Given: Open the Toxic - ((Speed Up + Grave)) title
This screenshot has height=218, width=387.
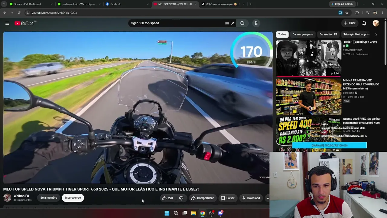Looking at the screenshot, I should click(x=360, y=44).
